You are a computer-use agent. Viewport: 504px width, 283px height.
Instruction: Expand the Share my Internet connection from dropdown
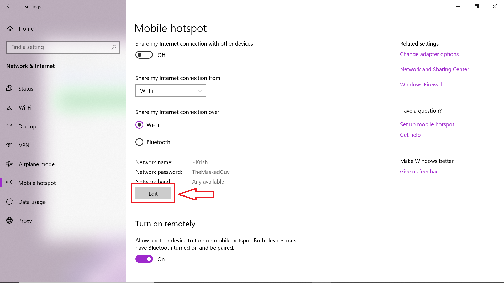coord(171,90)
